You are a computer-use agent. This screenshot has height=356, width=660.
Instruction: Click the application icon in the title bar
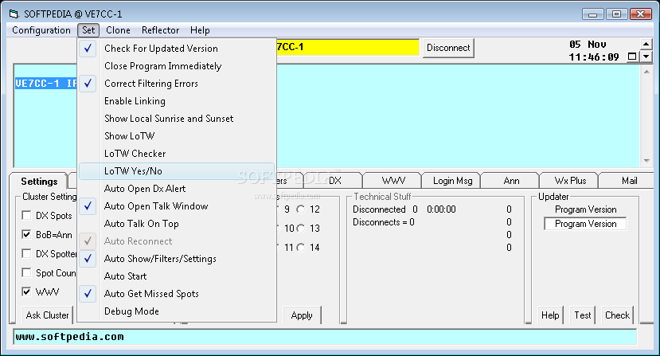tap(14, 14)
